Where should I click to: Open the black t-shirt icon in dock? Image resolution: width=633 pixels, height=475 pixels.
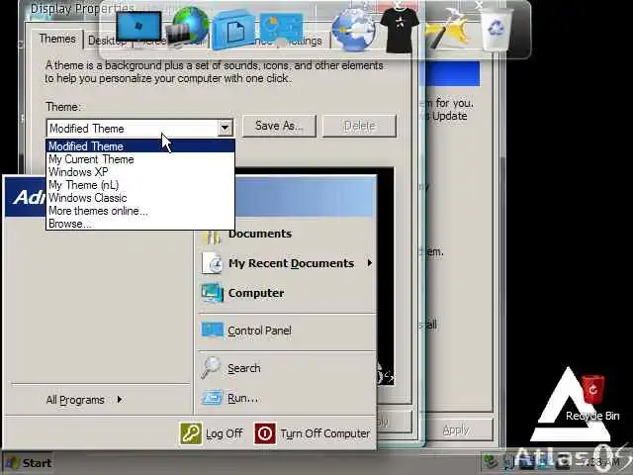[x=400, y=29]
